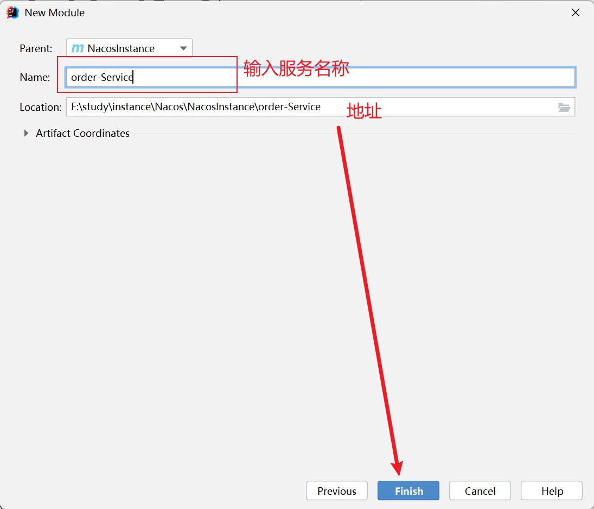Expand the Artifact Coordinates section
This screenshot has height=509, width=594.
point(26,133)
